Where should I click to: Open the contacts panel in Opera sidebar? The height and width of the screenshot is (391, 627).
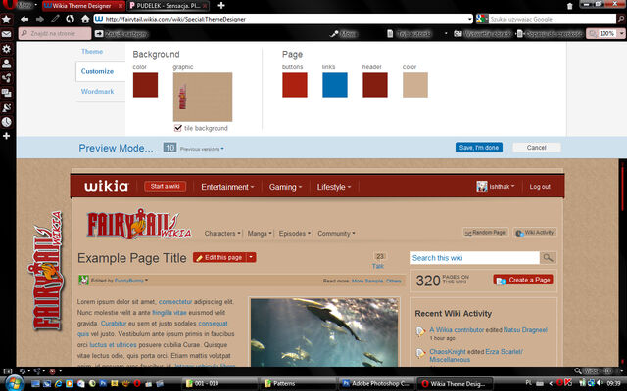point(7,64)
